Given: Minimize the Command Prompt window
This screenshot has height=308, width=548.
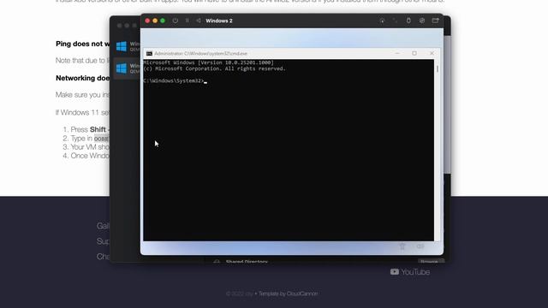Looking at the screenshot, I should (x=397, y=53).
